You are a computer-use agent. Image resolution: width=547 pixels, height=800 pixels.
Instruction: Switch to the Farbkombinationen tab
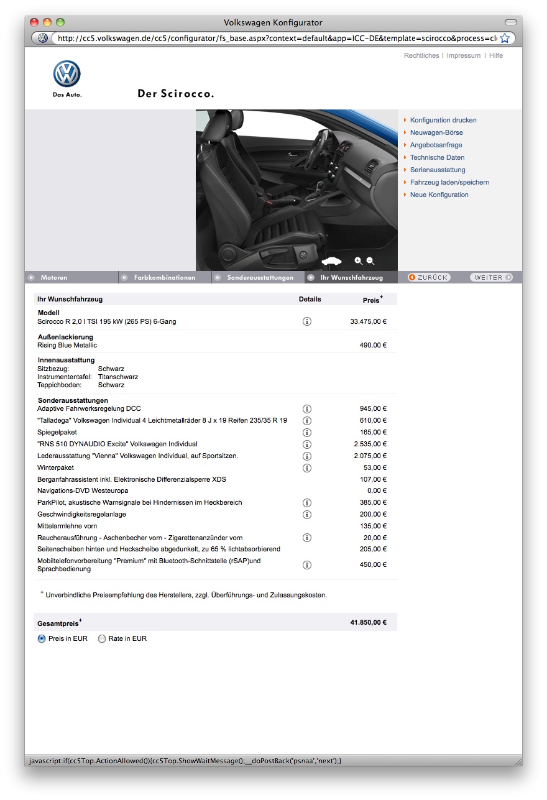coord(164,277)
